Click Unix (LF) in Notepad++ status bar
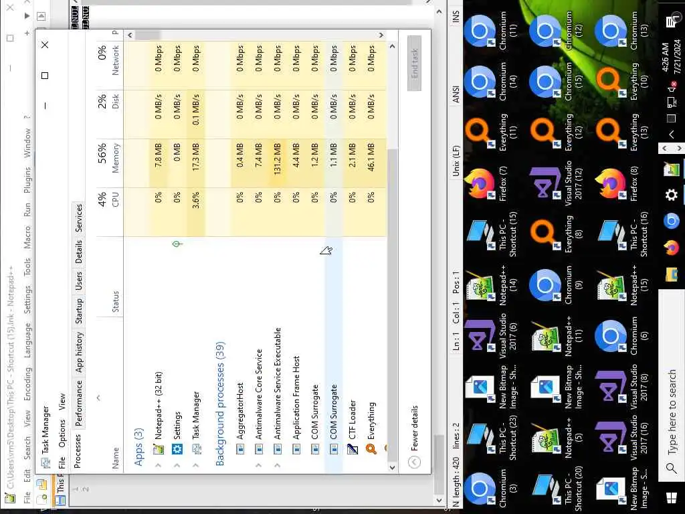Screen dimensions: 685x514 coord(456,161)
